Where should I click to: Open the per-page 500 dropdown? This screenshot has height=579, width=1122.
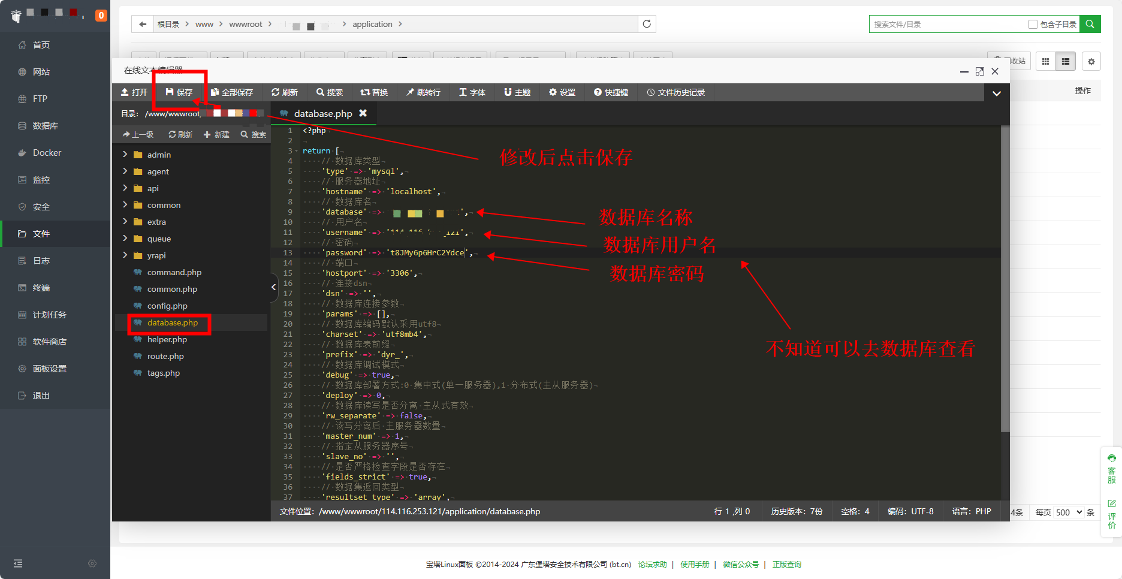click(1068, 512)
